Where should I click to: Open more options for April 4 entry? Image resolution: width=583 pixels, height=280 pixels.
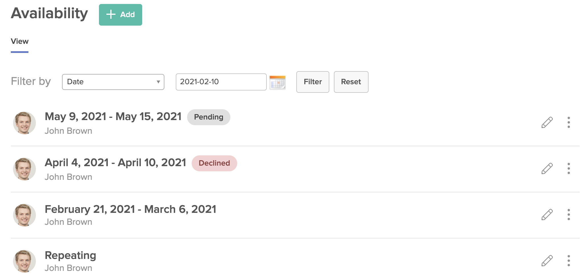tap(568, 168)
